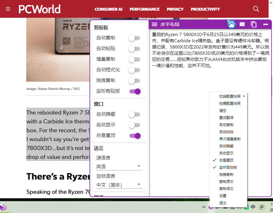Image resolution: width=273 pixels, height=213 pixels.
Task: Choose 复制原文 from the context menu
Action: [x=228, y=181]
